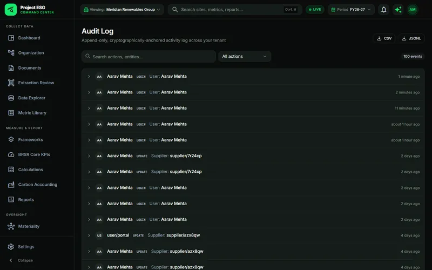Click in Search sites, metrics, reports field

235,10
